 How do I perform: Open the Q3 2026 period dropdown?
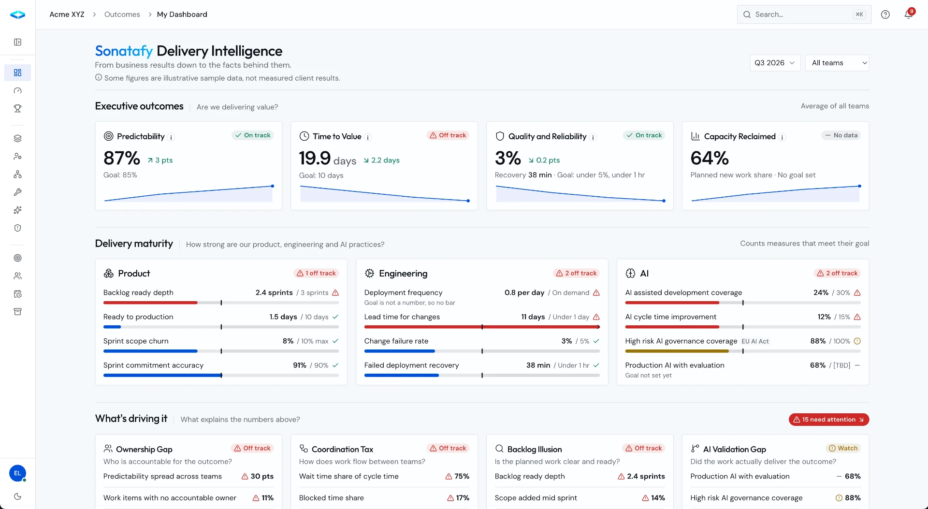775,63
